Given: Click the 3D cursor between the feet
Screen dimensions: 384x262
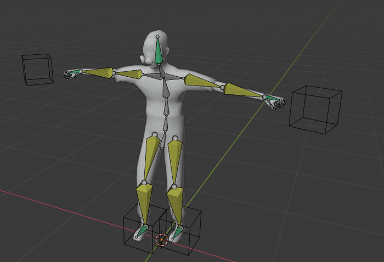Looking at the screenshot, I should 161,240.
